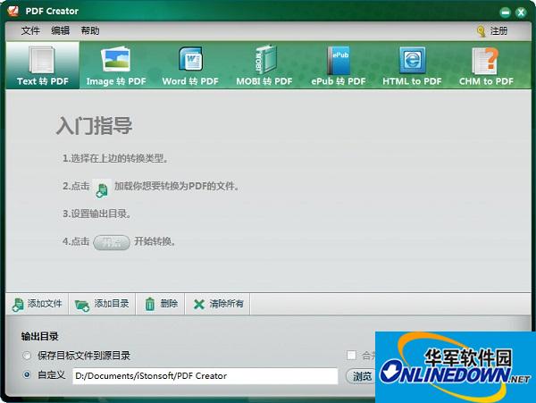
Task: Click the start button shown in guide step 4
Action: pyautogui.click(x=112, y=243)
